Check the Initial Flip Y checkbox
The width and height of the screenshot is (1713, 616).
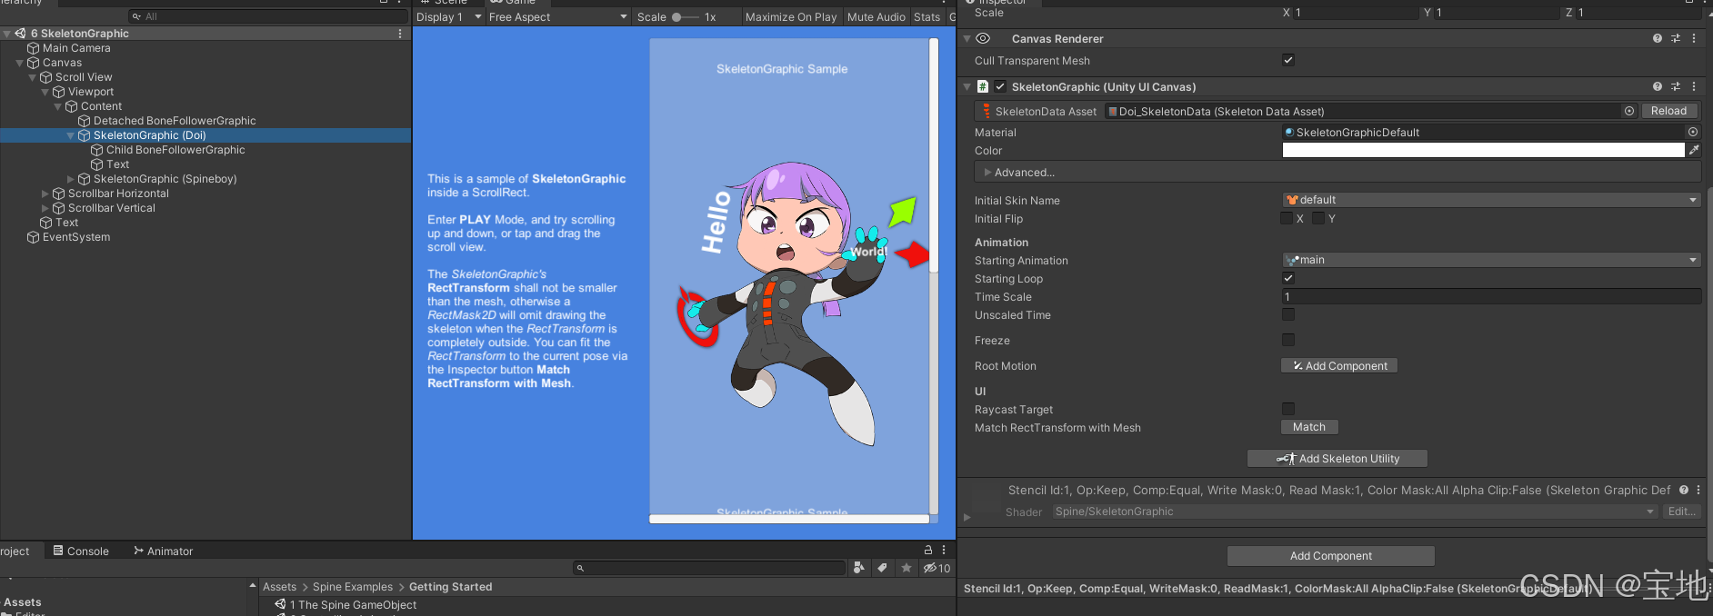(x=1318, y=218)
